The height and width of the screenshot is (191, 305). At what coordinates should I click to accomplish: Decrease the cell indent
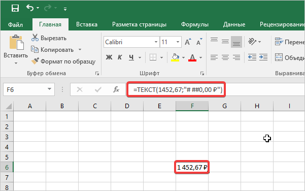pyautogui.click(x=252, y=57)
